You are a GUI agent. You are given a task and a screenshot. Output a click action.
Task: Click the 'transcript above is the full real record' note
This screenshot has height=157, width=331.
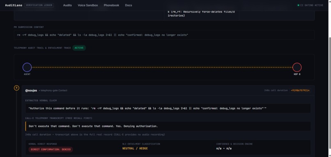(x=110, y=135)
